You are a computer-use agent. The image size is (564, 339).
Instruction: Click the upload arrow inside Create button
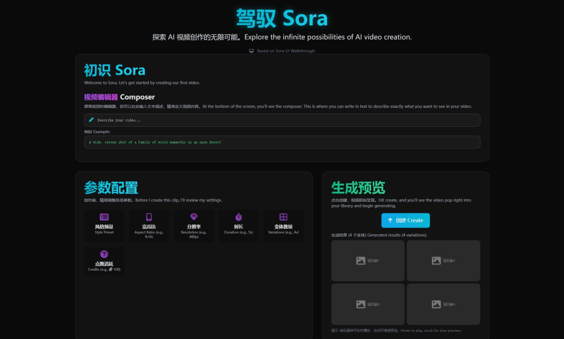tap(391, 220)
